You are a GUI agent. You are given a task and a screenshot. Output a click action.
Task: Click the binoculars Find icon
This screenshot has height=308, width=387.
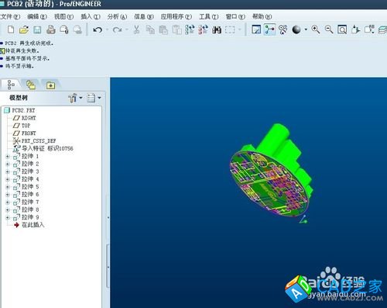(x=217, y=29)
